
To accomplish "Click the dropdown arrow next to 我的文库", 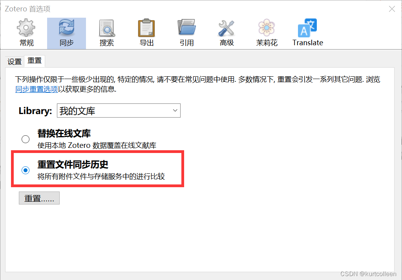I will point(175,111).
